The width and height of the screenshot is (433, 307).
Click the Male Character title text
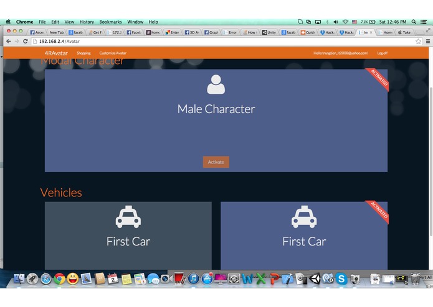(x=216, y=109)
